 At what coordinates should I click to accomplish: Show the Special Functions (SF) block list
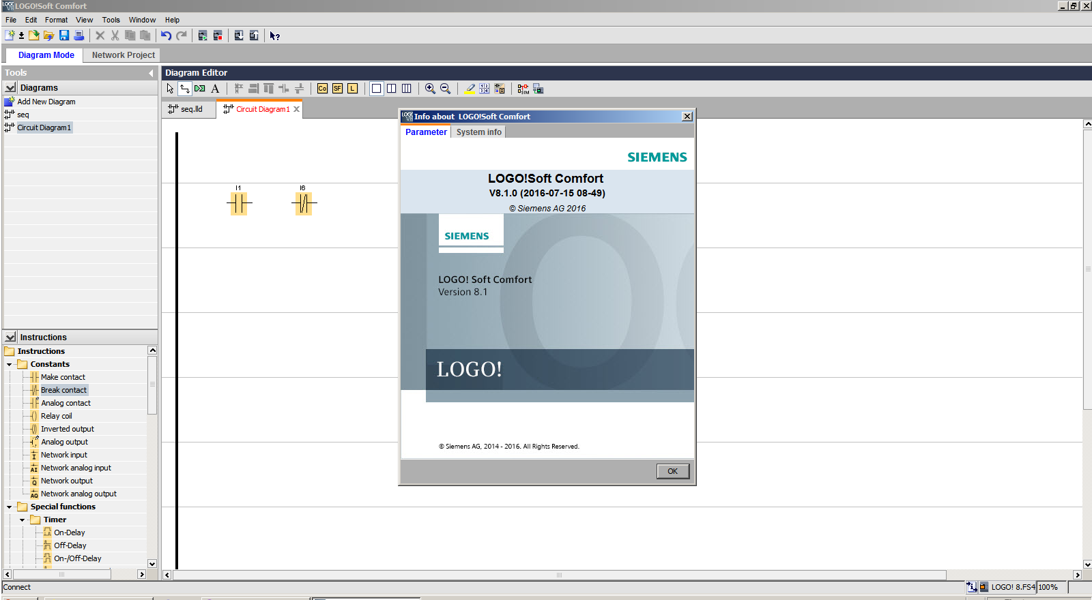point(337,89)
